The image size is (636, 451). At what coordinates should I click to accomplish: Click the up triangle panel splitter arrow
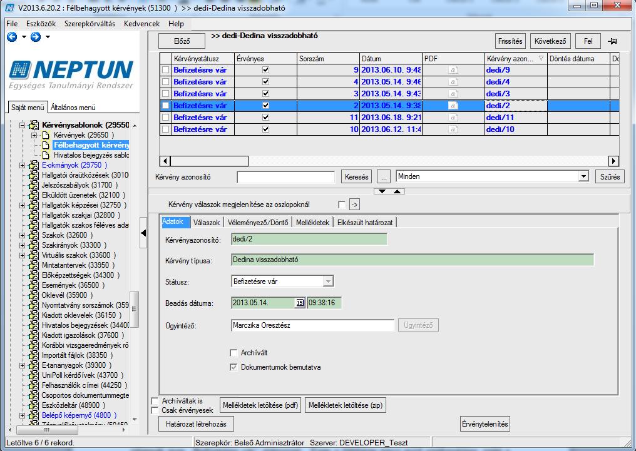397,191
